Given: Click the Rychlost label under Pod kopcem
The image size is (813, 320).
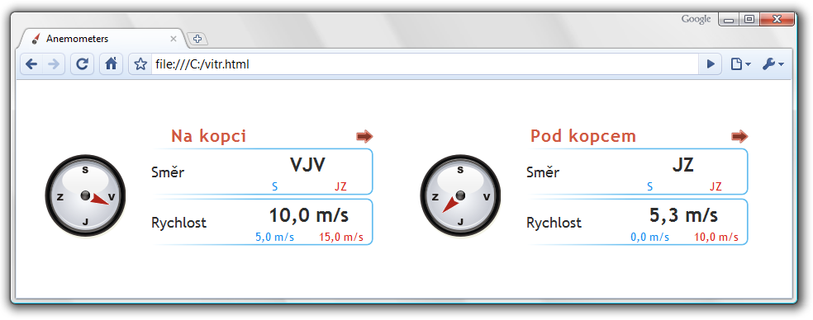Looking at the screenshot, I should (x=554, y=224).
